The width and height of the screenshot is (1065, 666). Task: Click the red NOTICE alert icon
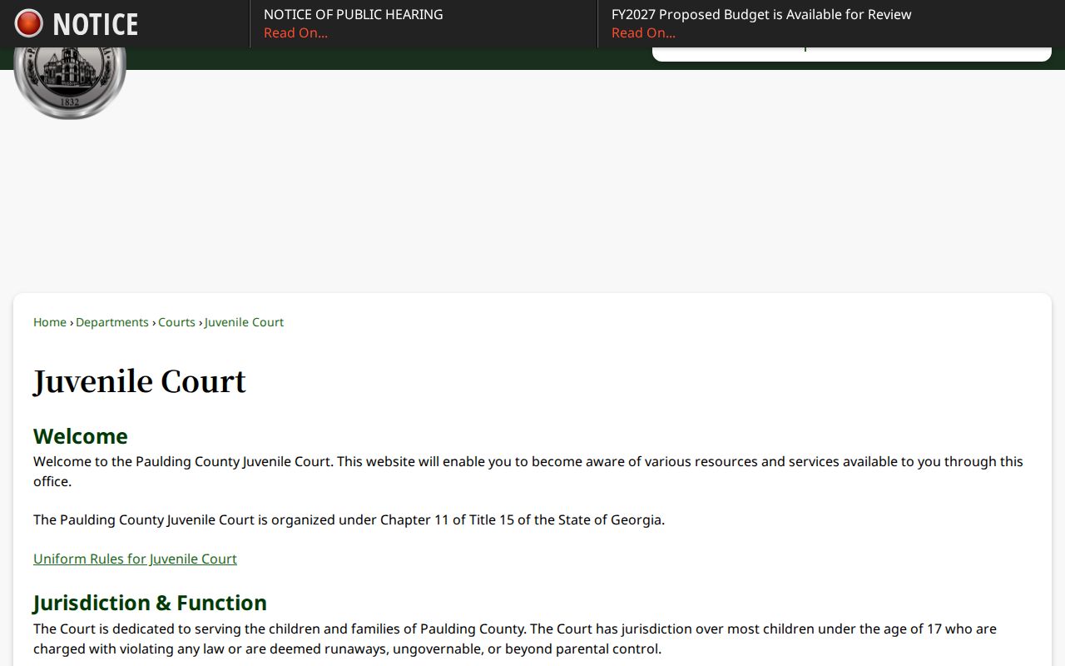pos(28,23)
